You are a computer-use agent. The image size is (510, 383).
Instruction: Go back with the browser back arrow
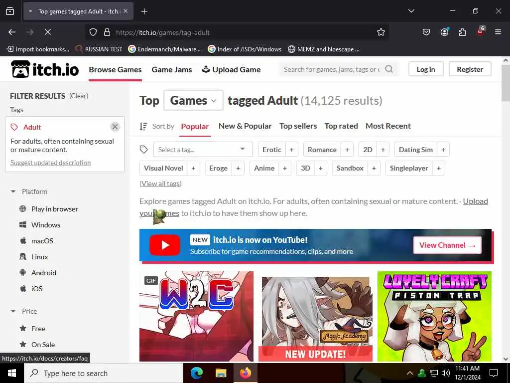click(12, 32)
